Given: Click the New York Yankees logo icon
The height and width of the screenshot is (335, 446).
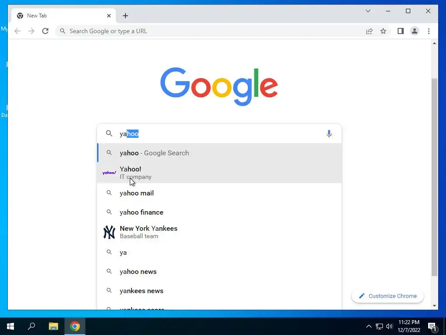Looking at the screenshot, I should pyautogui.click(x=109, y=232).
